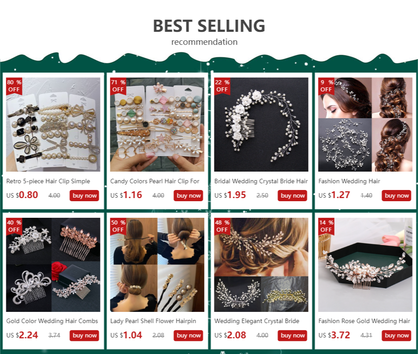This screenshot has width=418, height=354.
Task: Click buy now for the $2.24 hair combs
Action: pos(84,336)
